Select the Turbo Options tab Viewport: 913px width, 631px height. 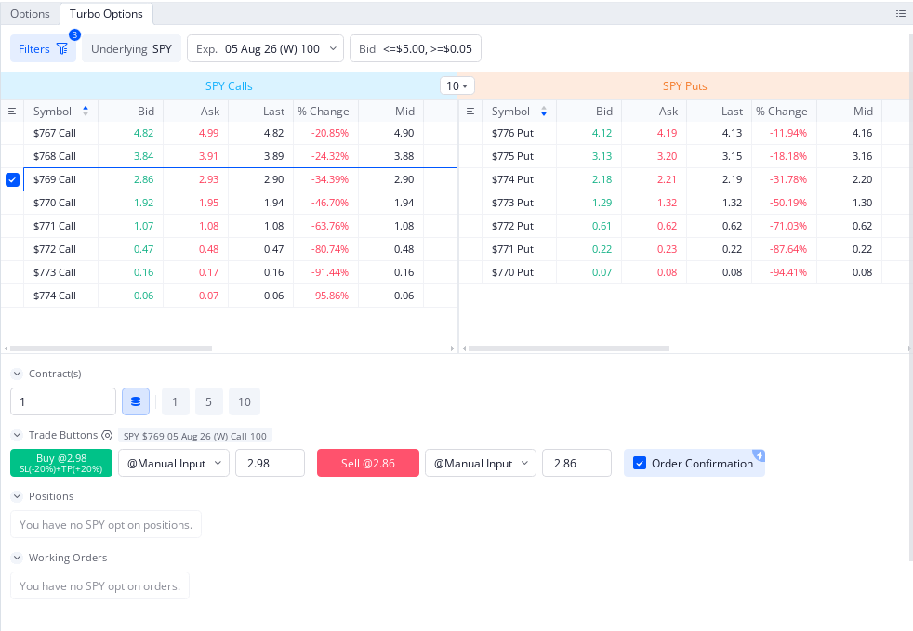pos(106,13)
